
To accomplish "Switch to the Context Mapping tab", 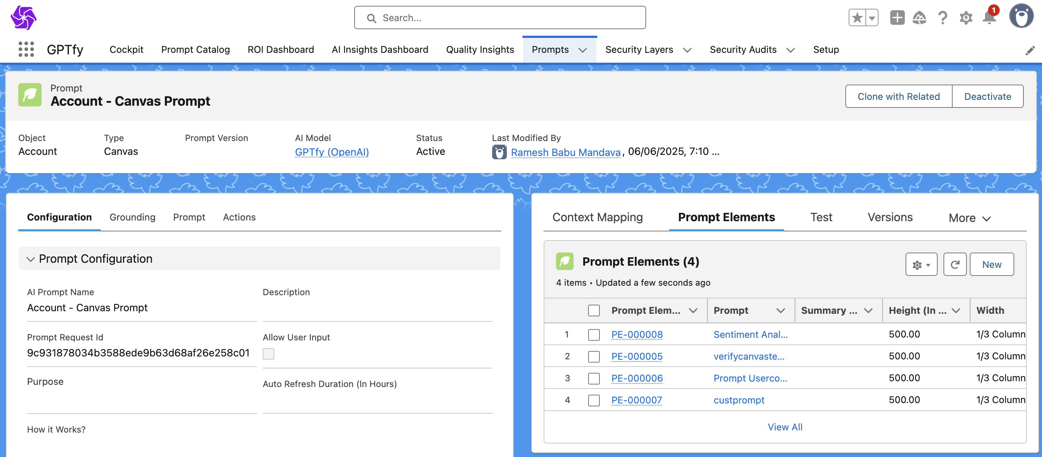I will click(x=598, y=218).
